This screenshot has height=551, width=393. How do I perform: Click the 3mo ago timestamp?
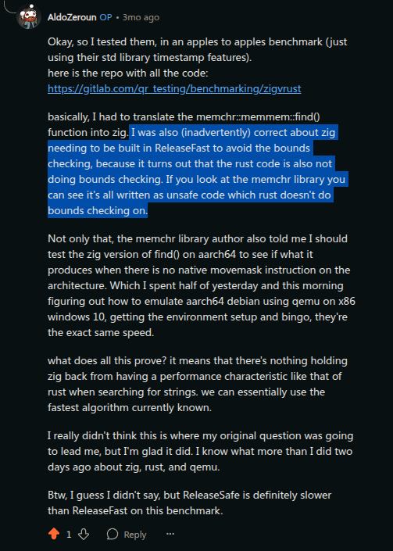point(141,17)
